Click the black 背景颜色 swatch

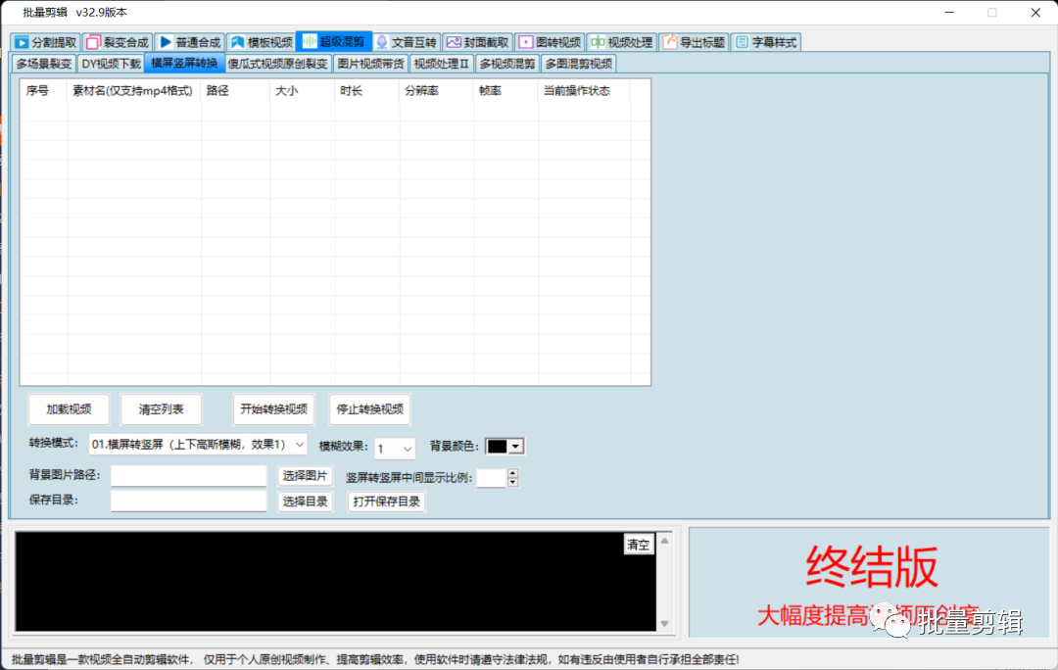pos(498,447)
